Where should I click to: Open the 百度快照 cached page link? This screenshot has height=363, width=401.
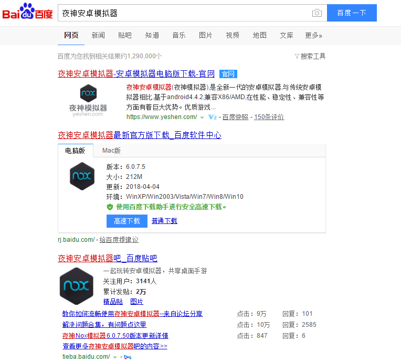[235, 117]
